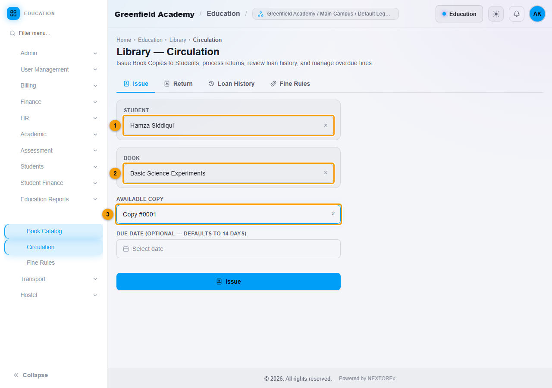
Task: Open the notifications bell
Action: tap(517, 14)
